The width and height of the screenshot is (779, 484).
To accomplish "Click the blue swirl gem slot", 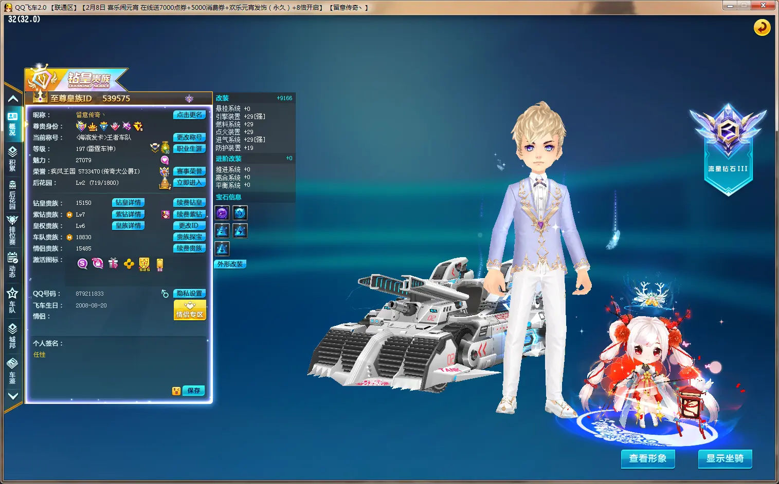I will point(240,212).
